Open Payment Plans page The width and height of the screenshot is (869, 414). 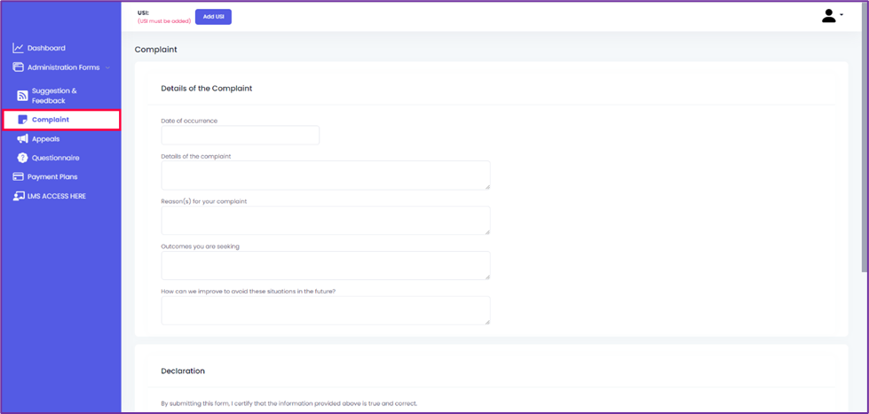(x=52, y=177)
